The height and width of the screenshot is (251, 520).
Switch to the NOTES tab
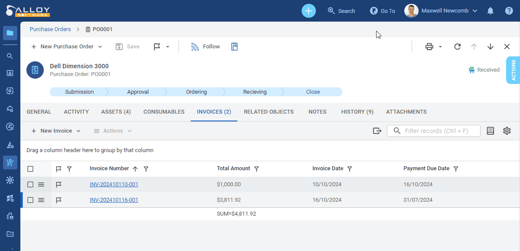coord(318,112)
